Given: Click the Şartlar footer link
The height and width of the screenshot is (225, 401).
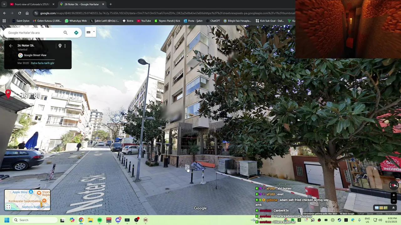Looking at the screenshot, I should [x=370, y=214].
